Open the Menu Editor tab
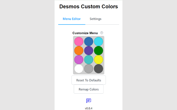The image size is (177, 110). (x=72, y=19)
